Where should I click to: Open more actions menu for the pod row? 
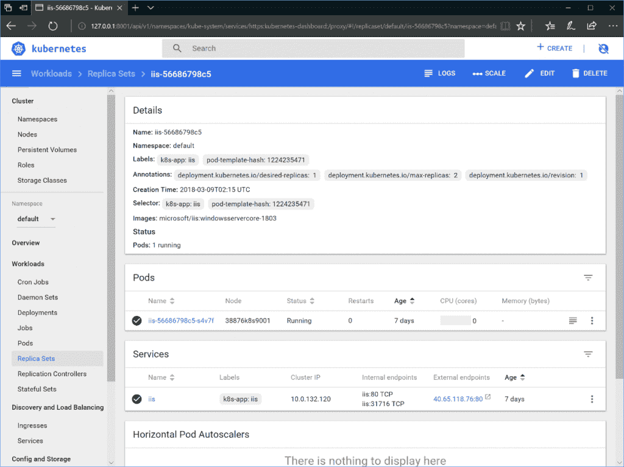pos(592,321)
